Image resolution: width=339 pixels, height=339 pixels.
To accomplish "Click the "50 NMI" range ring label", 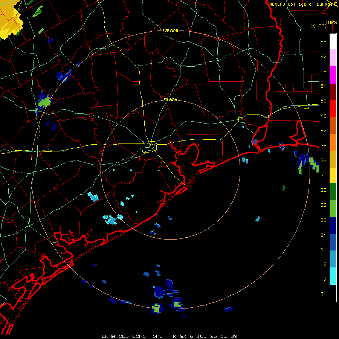I will point(170,100).
